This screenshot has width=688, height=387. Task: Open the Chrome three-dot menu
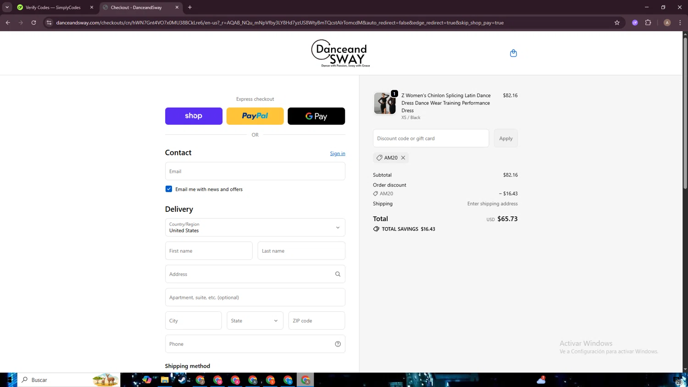tap(680, 22)
